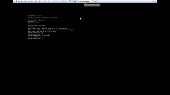The height and width of the screenshot is (95, 170).
Task: Open the View menu
Action: [25, 1]
